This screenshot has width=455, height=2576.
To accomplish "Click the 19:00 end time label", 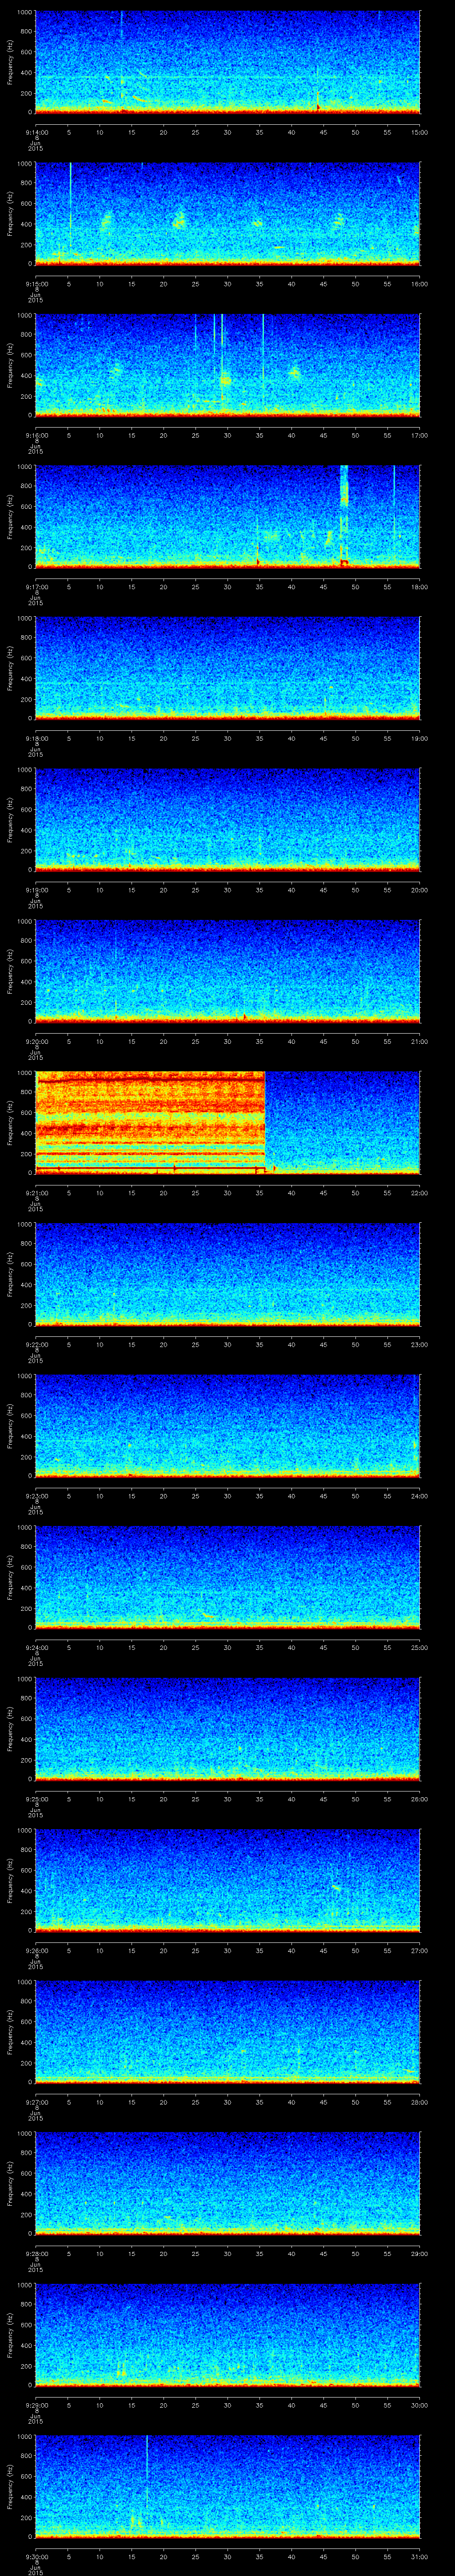I will pyautogui.click(x=419, y=739).
